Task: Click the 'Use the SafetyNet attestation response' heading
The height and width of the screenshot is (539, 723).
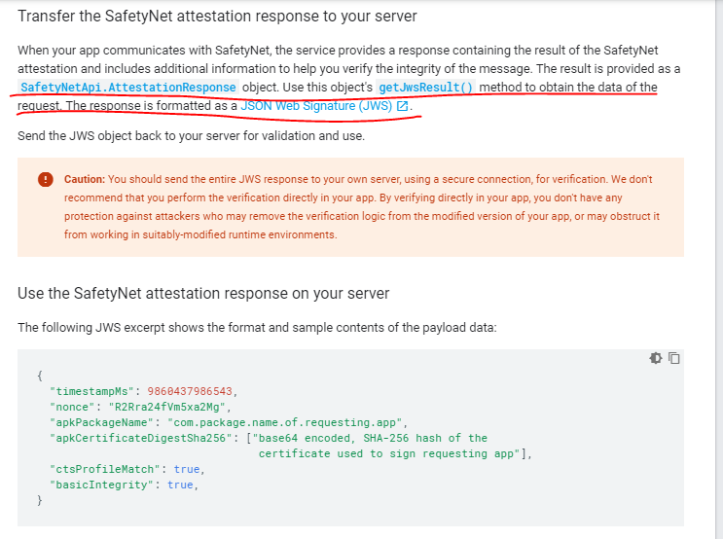Action: 203,293
